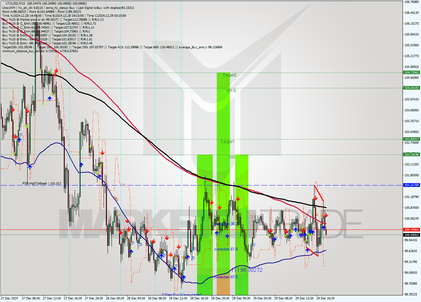Click the LTCUSD,M15 chart title
Screen dimensions: 421x302
[15, 3]
